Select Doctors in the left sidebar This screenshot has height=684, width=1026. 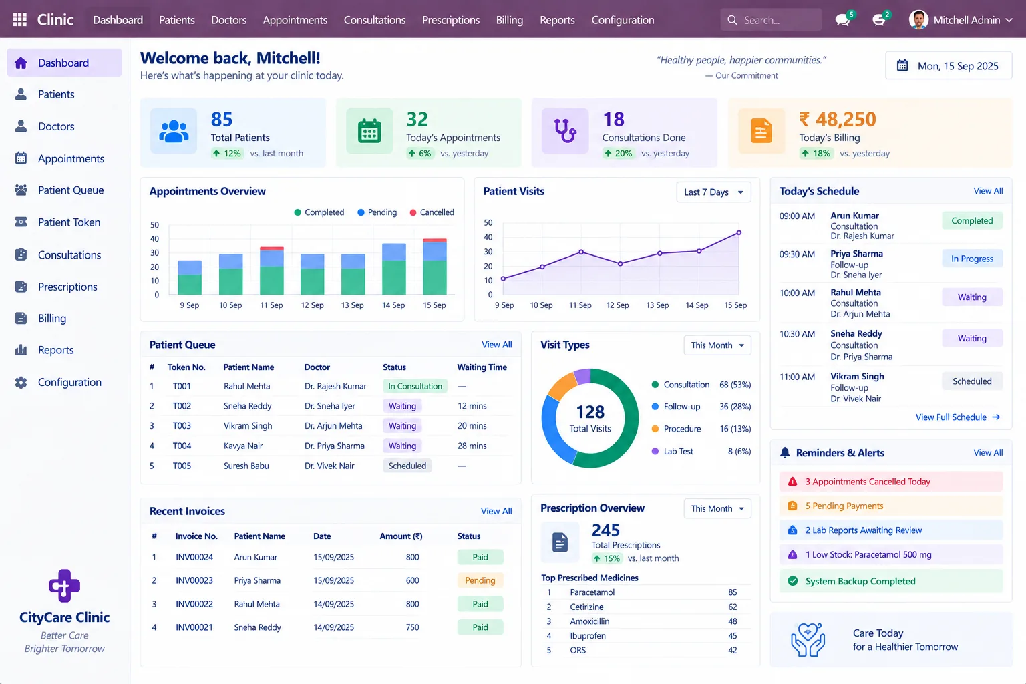(x=65, y=126)
